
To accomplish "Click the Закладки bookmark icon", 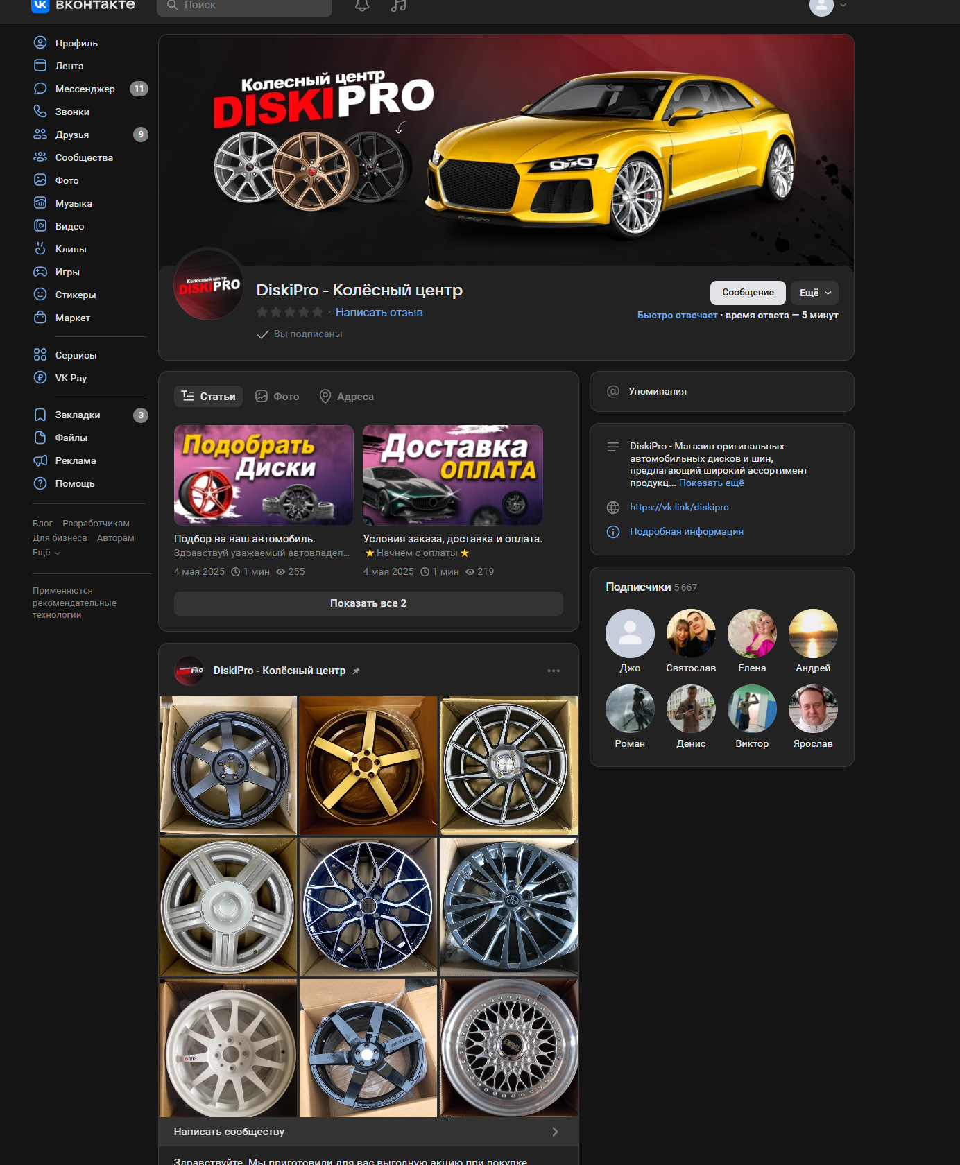I will coord(40,415).
